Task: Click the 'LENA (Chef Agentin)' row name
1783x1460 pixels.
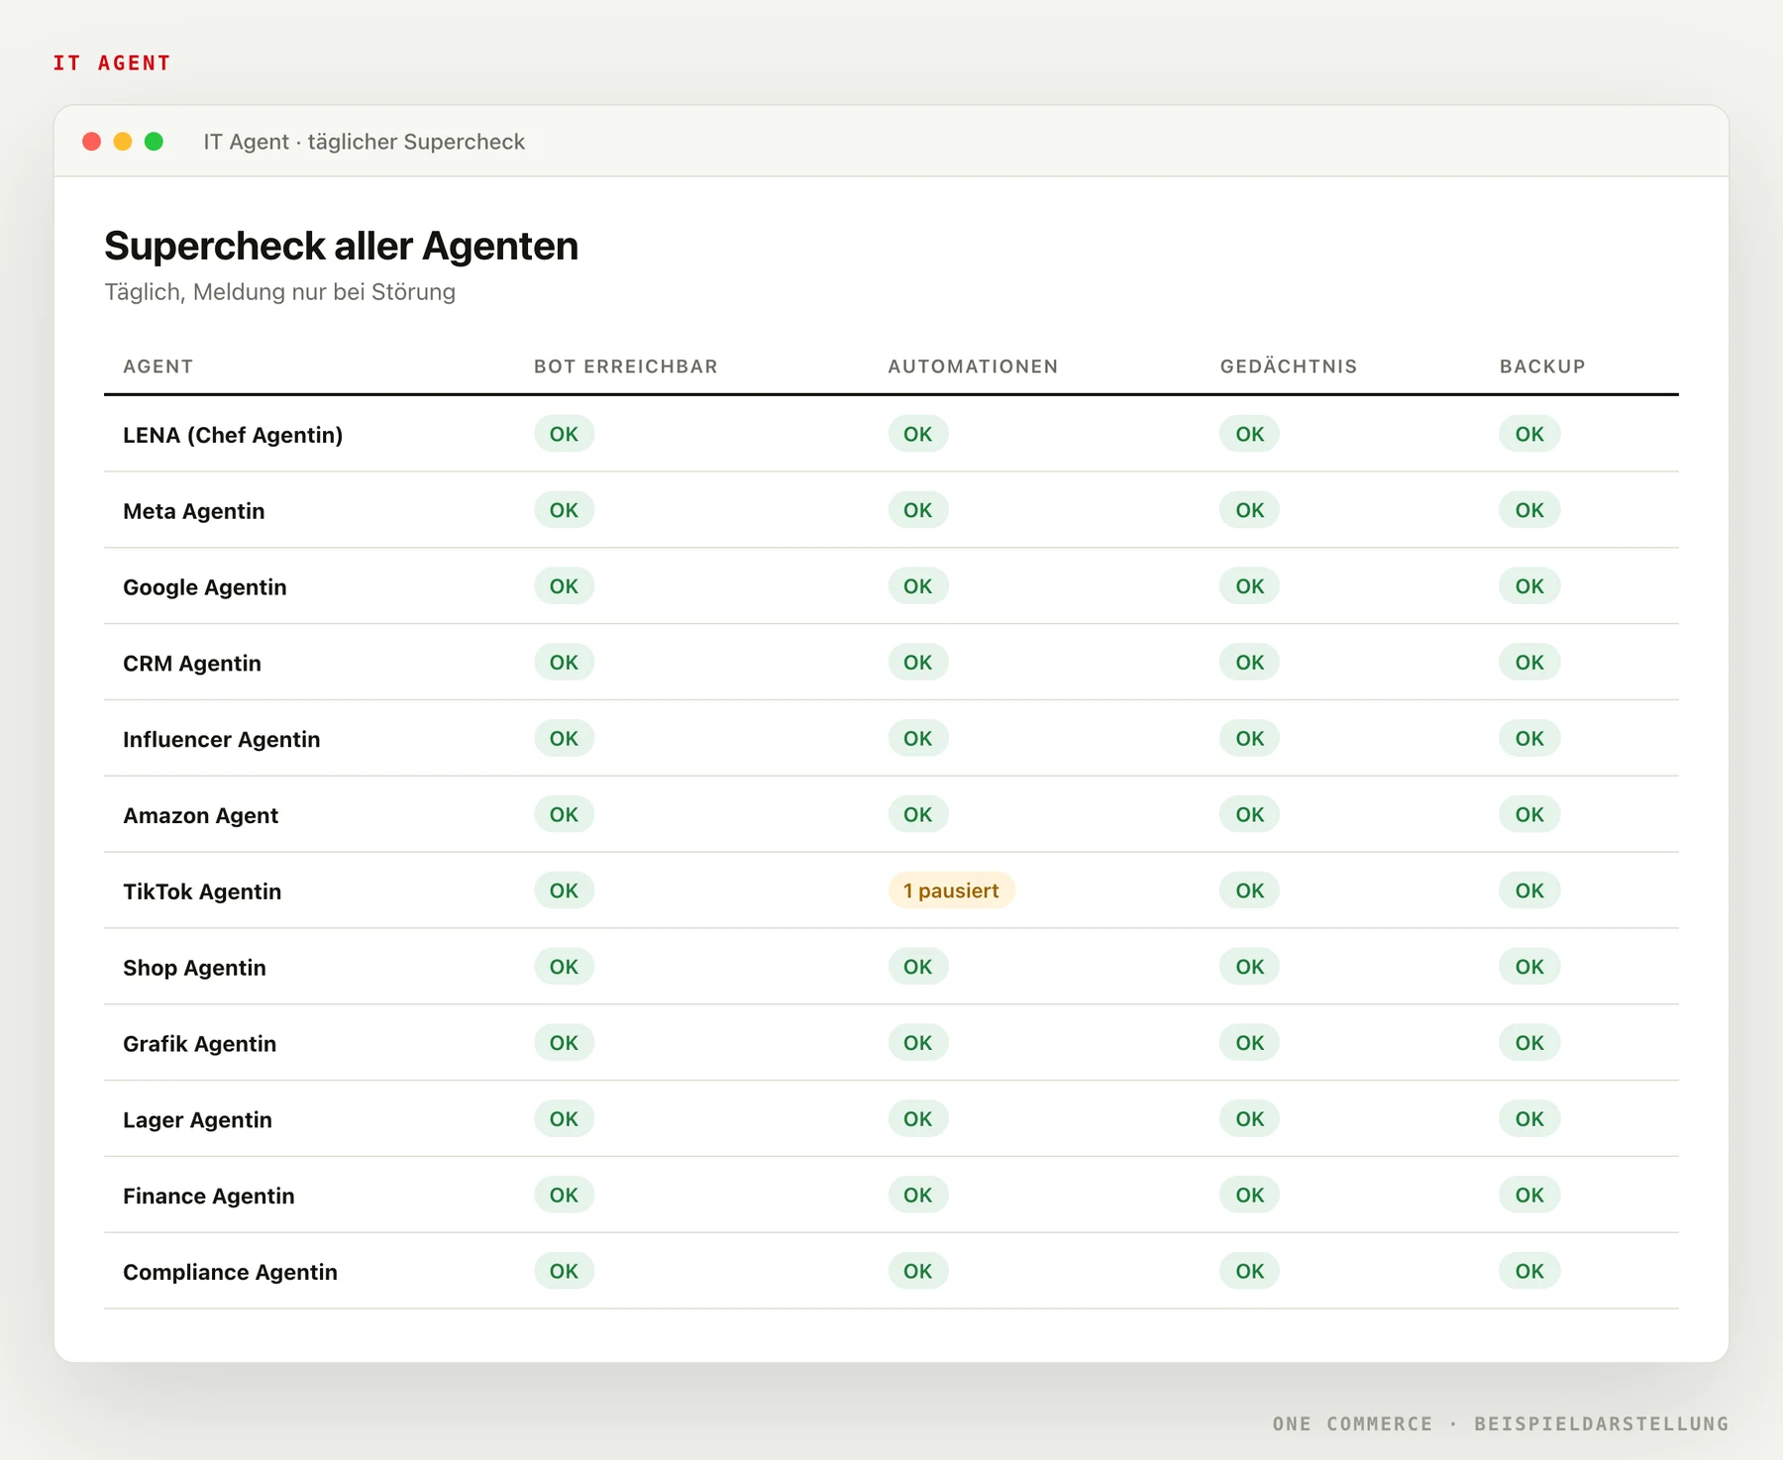Action: click(233, 435)
